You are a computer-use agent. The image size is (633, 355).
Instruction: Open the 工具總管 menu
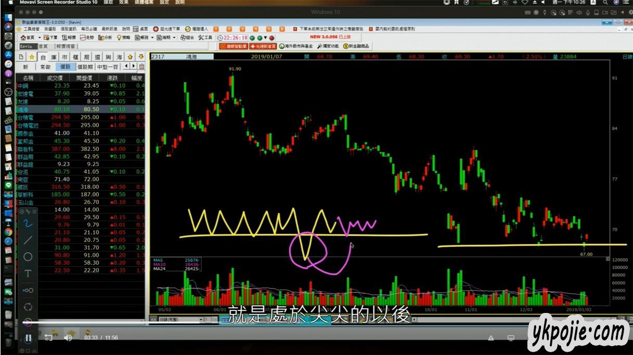(x=30, y=29)
